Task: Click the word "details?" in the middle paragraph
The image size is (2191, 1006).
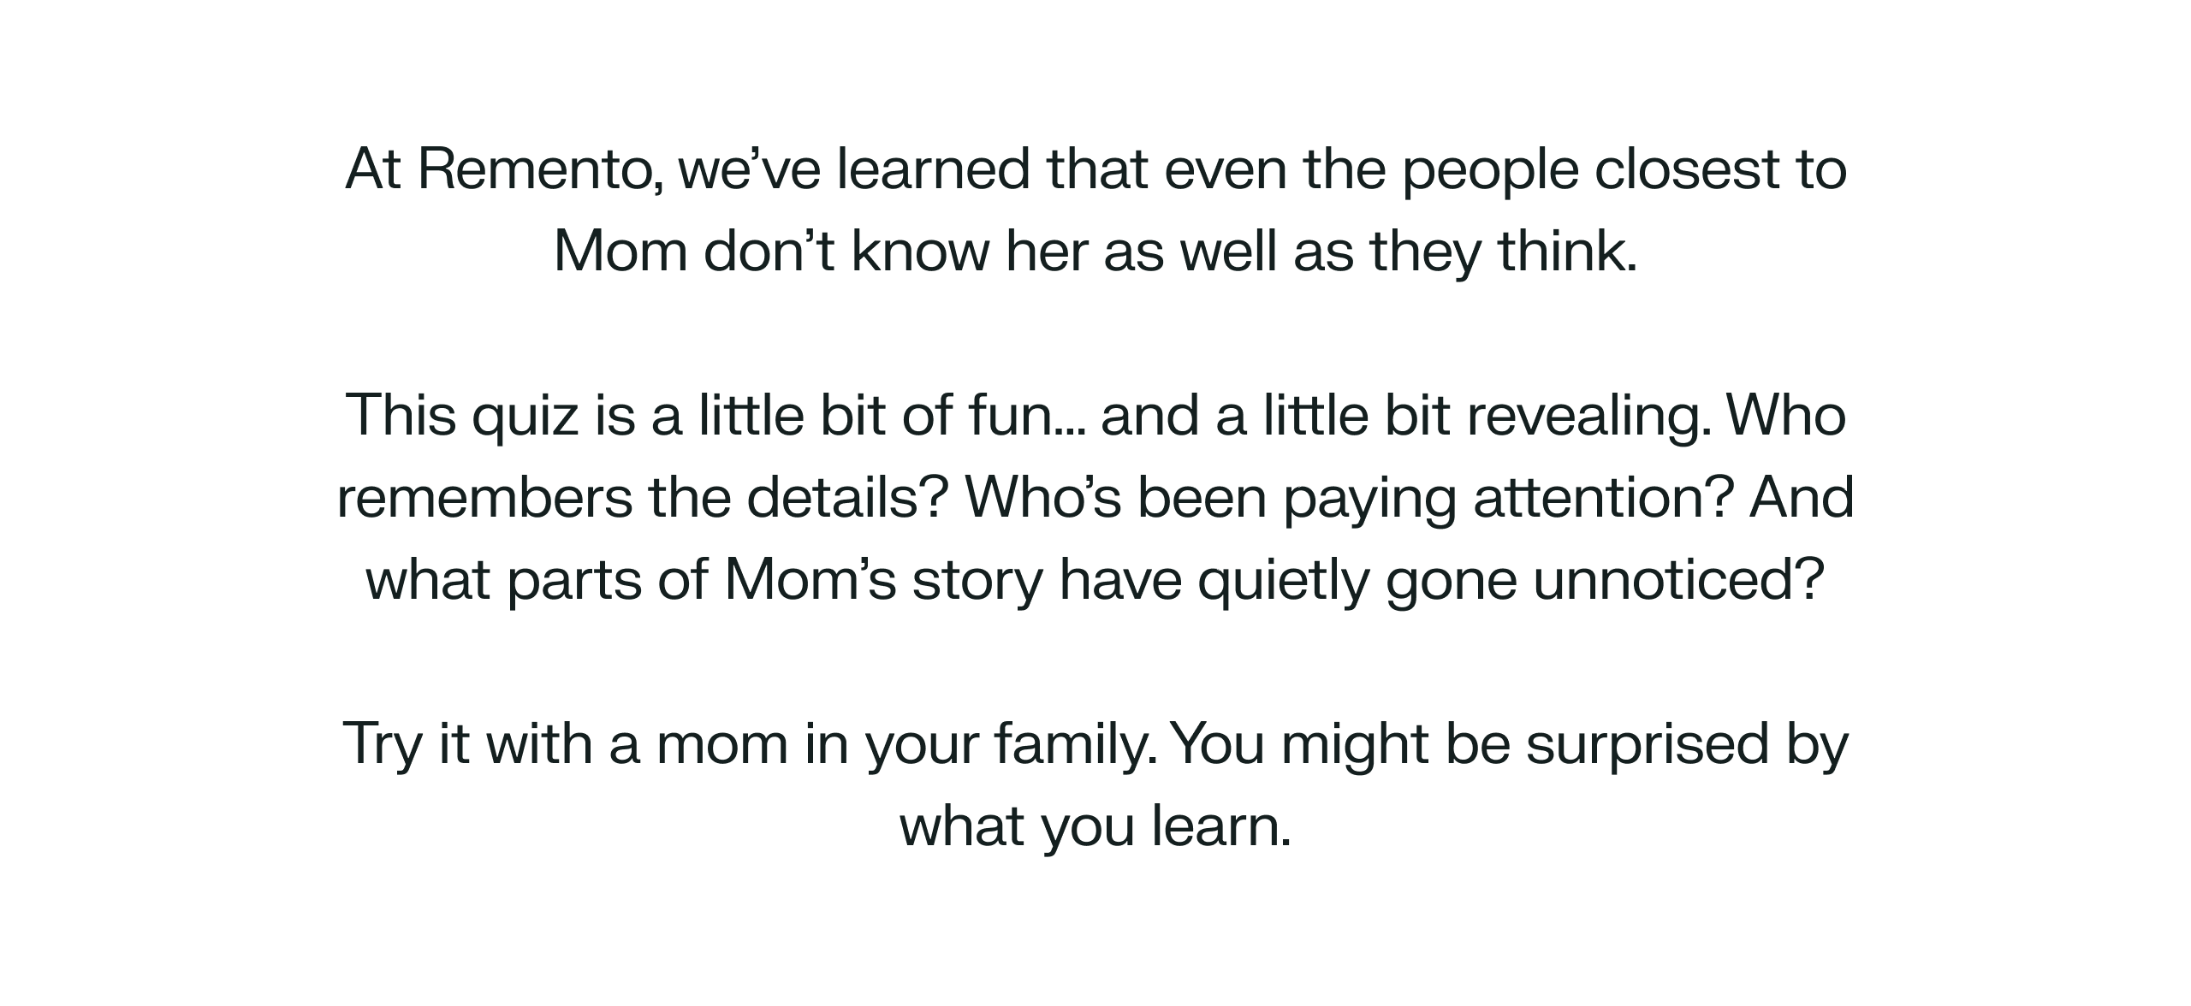Action: coord(847,498)
